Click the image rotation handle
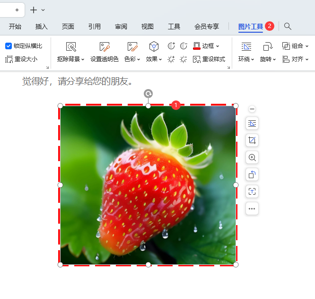315x299 pixels. 148,93
